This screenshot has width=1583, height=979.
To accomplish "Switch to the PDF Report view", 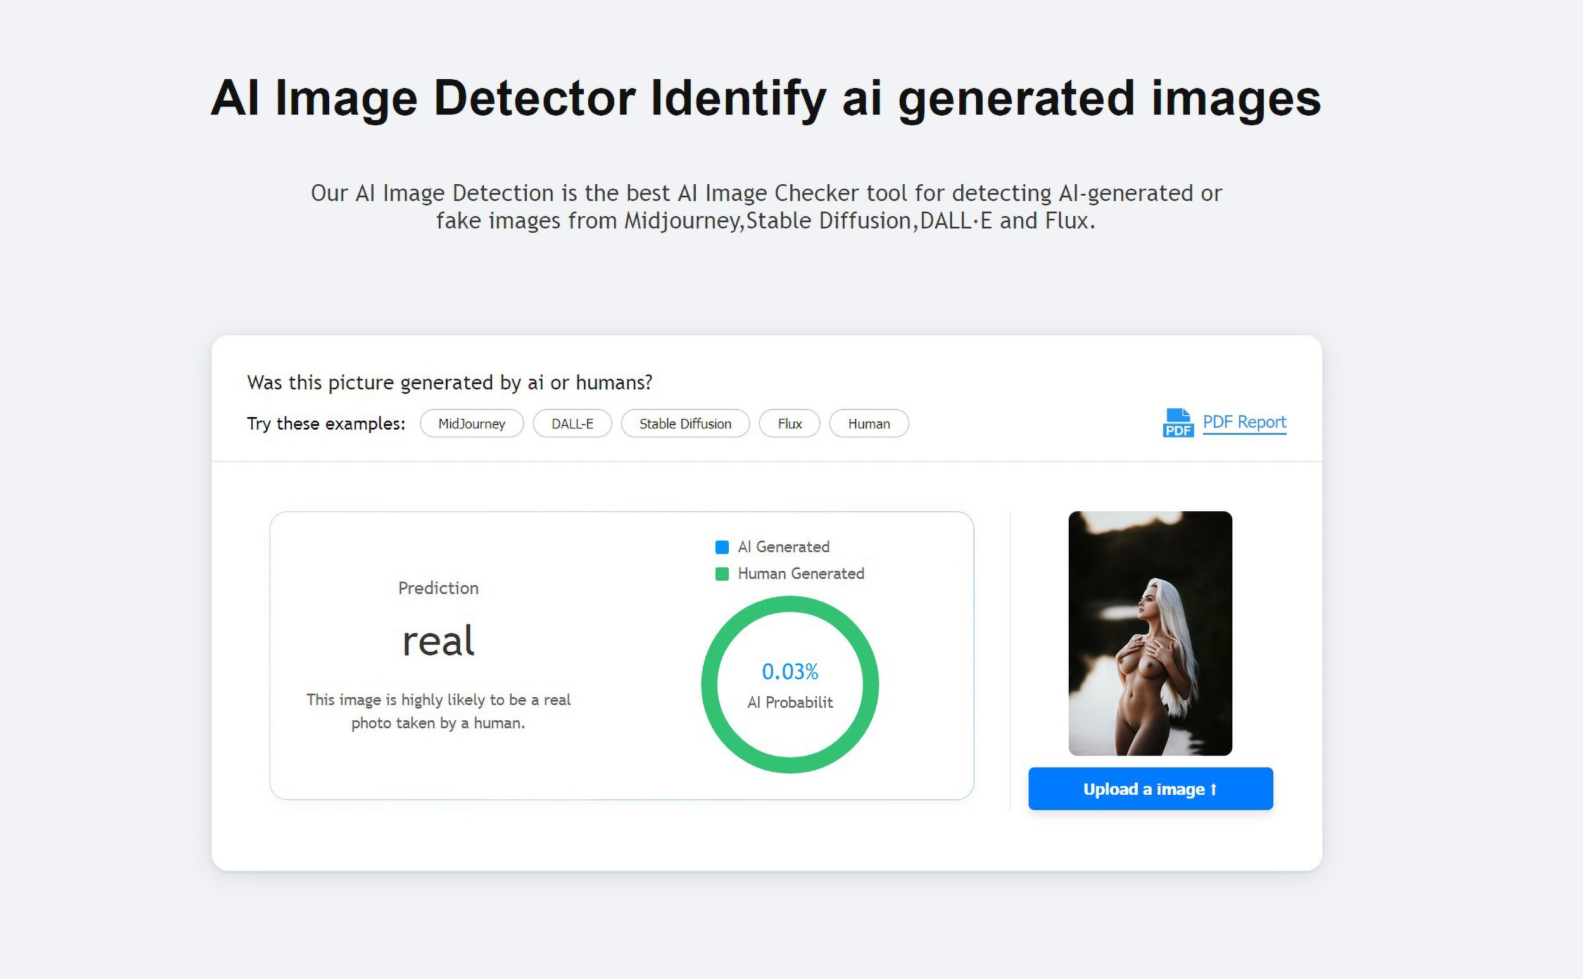I will (1244, 421).
